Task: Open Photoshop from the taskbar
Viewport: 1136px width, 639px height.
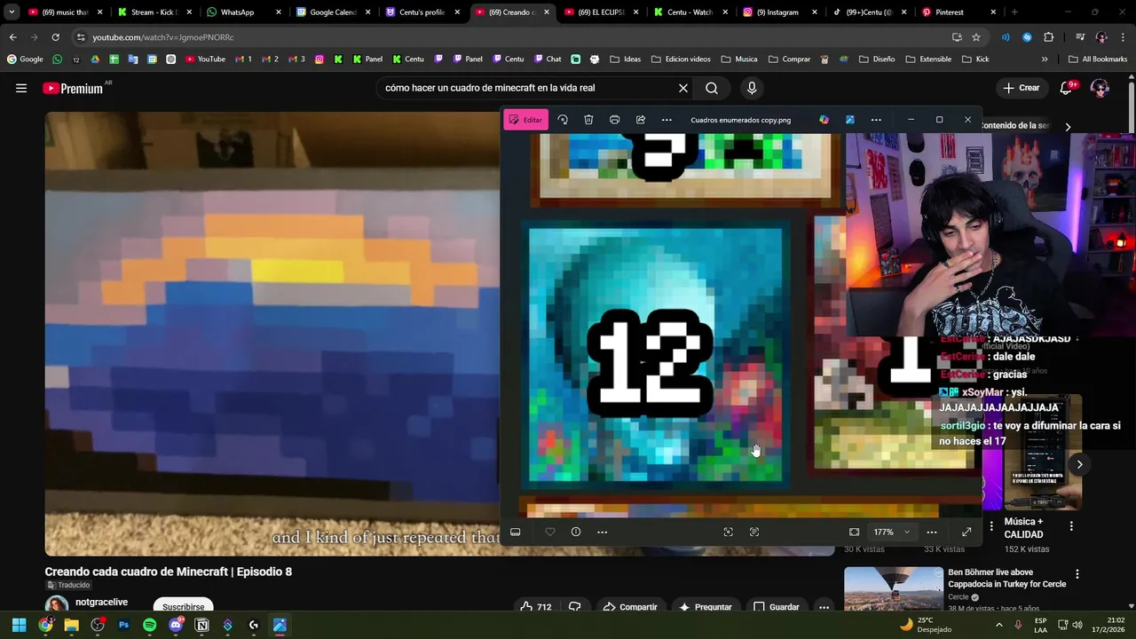Action: click(x=123, y=625)
